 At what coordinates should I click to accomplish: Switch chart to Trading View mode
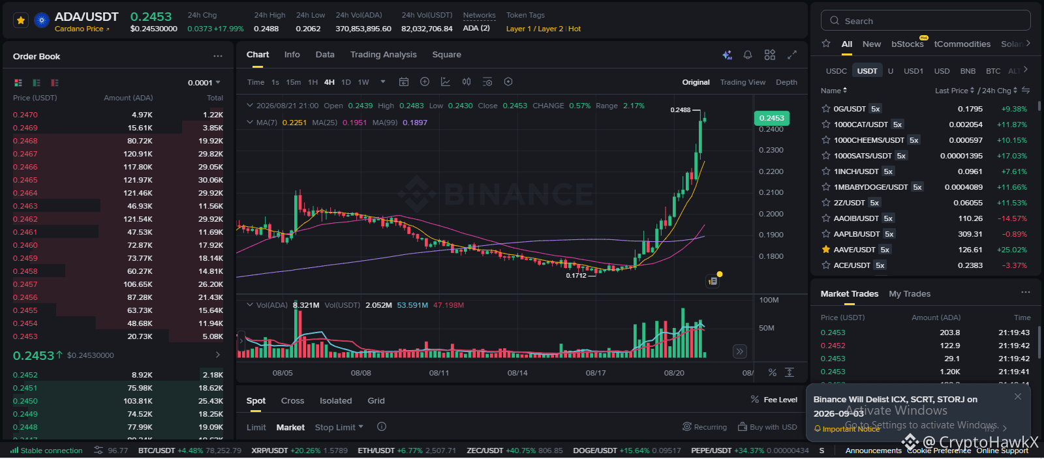[x=743, y=82]
